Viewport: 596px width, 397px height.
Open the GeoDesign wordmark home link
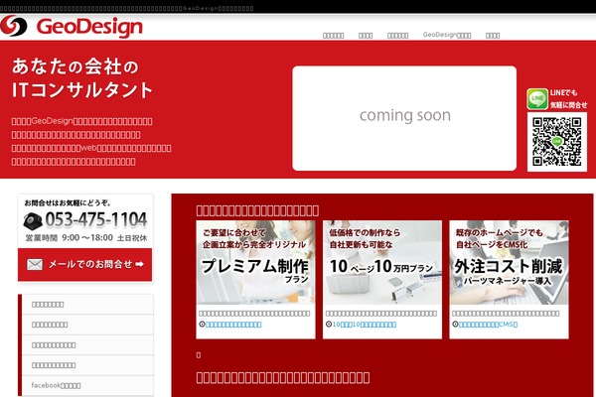pyautogui.click(x=89, y=28)
